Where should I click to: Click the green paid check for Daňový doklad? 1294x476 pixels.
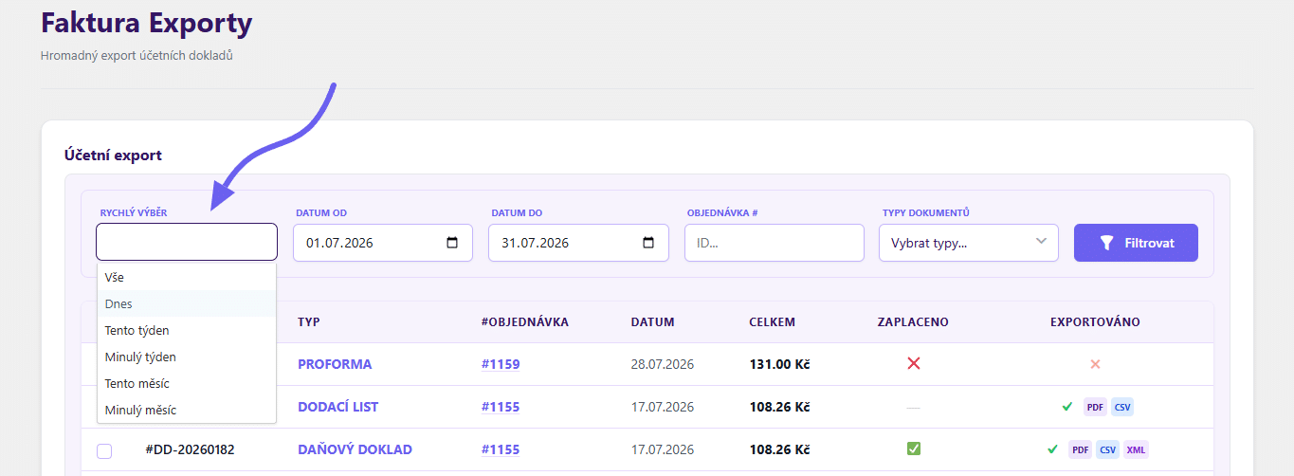tap(914, 449)
